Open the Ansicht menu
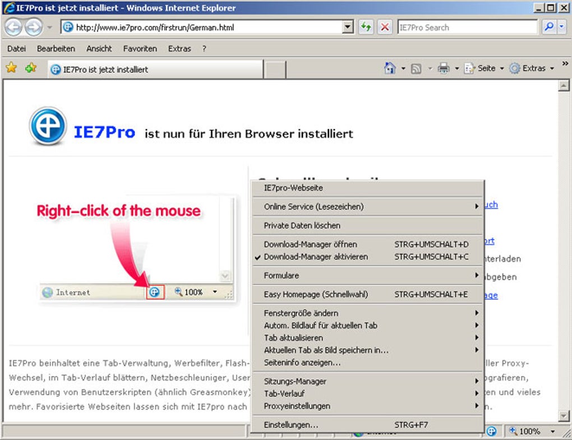Screen dimensions: 572x440 [x=99, y=48]
